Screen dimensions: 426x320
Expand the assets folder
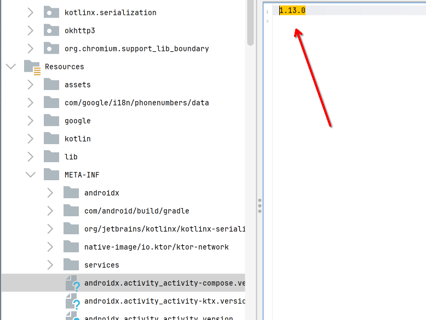pyautogui.click(x=31, y=85)
